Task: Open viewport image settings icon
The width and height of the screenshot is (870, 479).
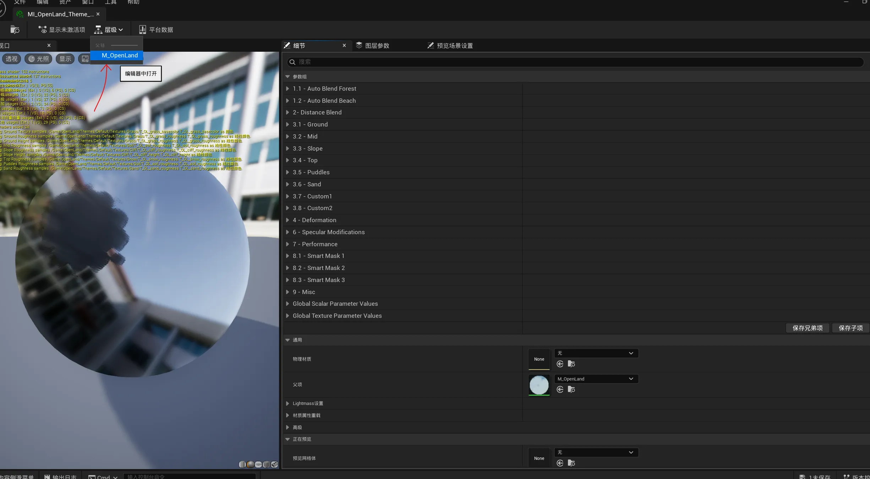Action: pyautogui.click(x=85, y=59)
